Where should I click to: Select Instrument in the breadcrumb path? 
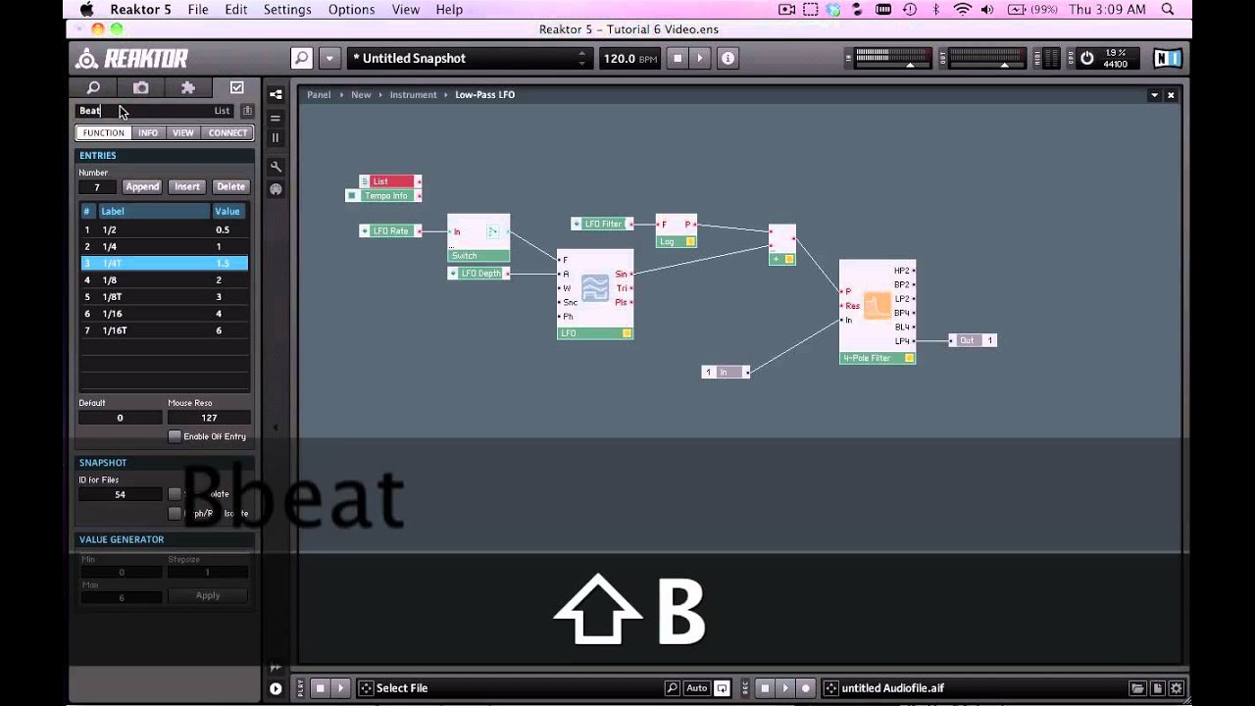(413, 95)
